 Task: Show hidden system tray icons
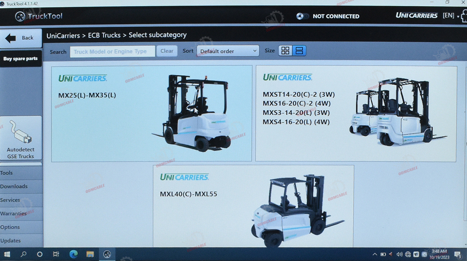(375, 254)
